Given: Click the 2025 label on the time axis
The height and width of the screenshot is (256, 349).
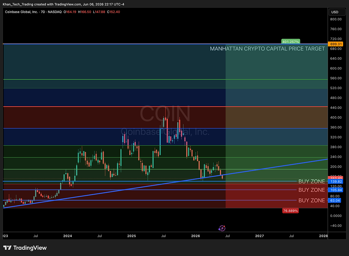Looking at the screenshot, I should (131, 236).
